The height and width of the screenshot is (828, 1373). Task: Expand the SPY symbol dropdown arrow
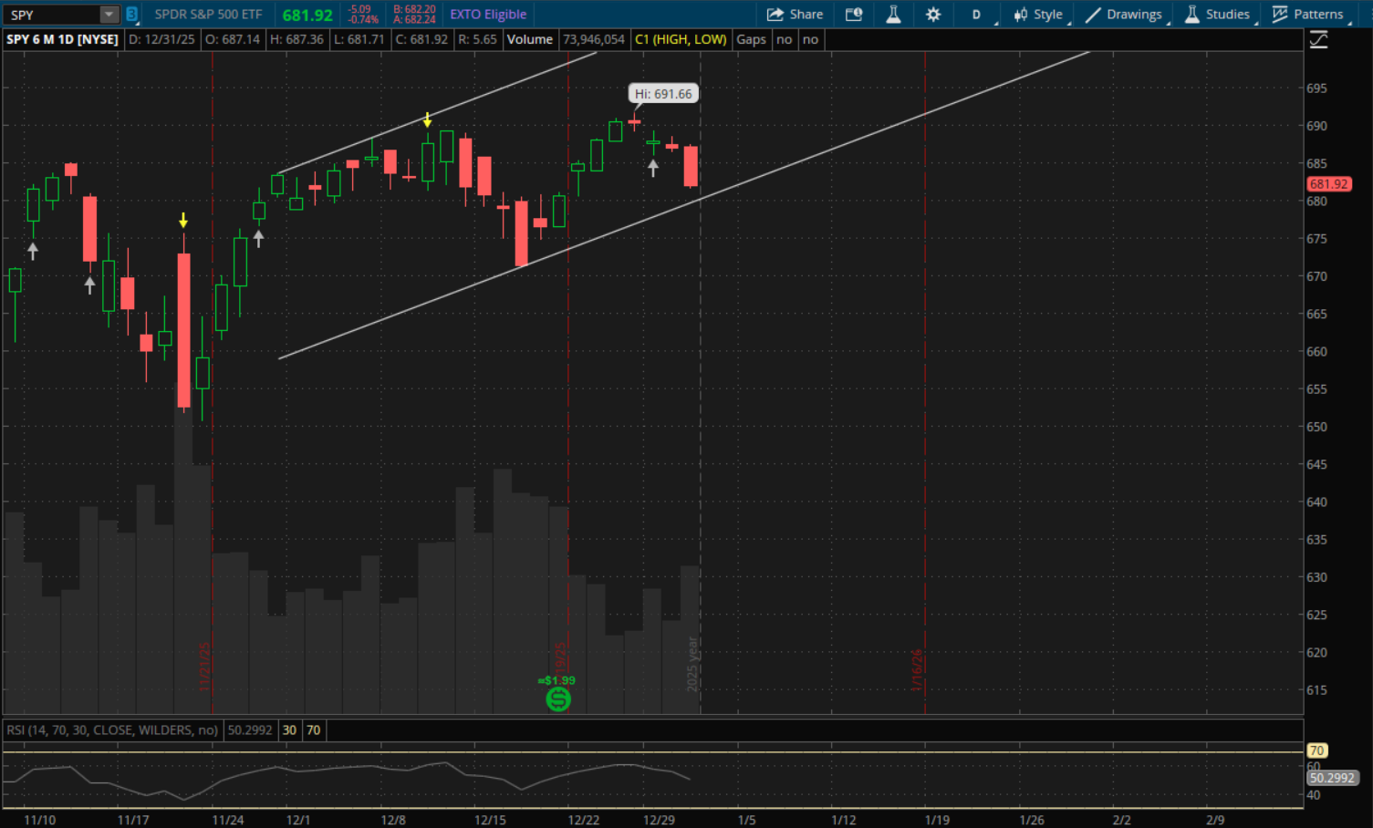(x=109, y=15)
